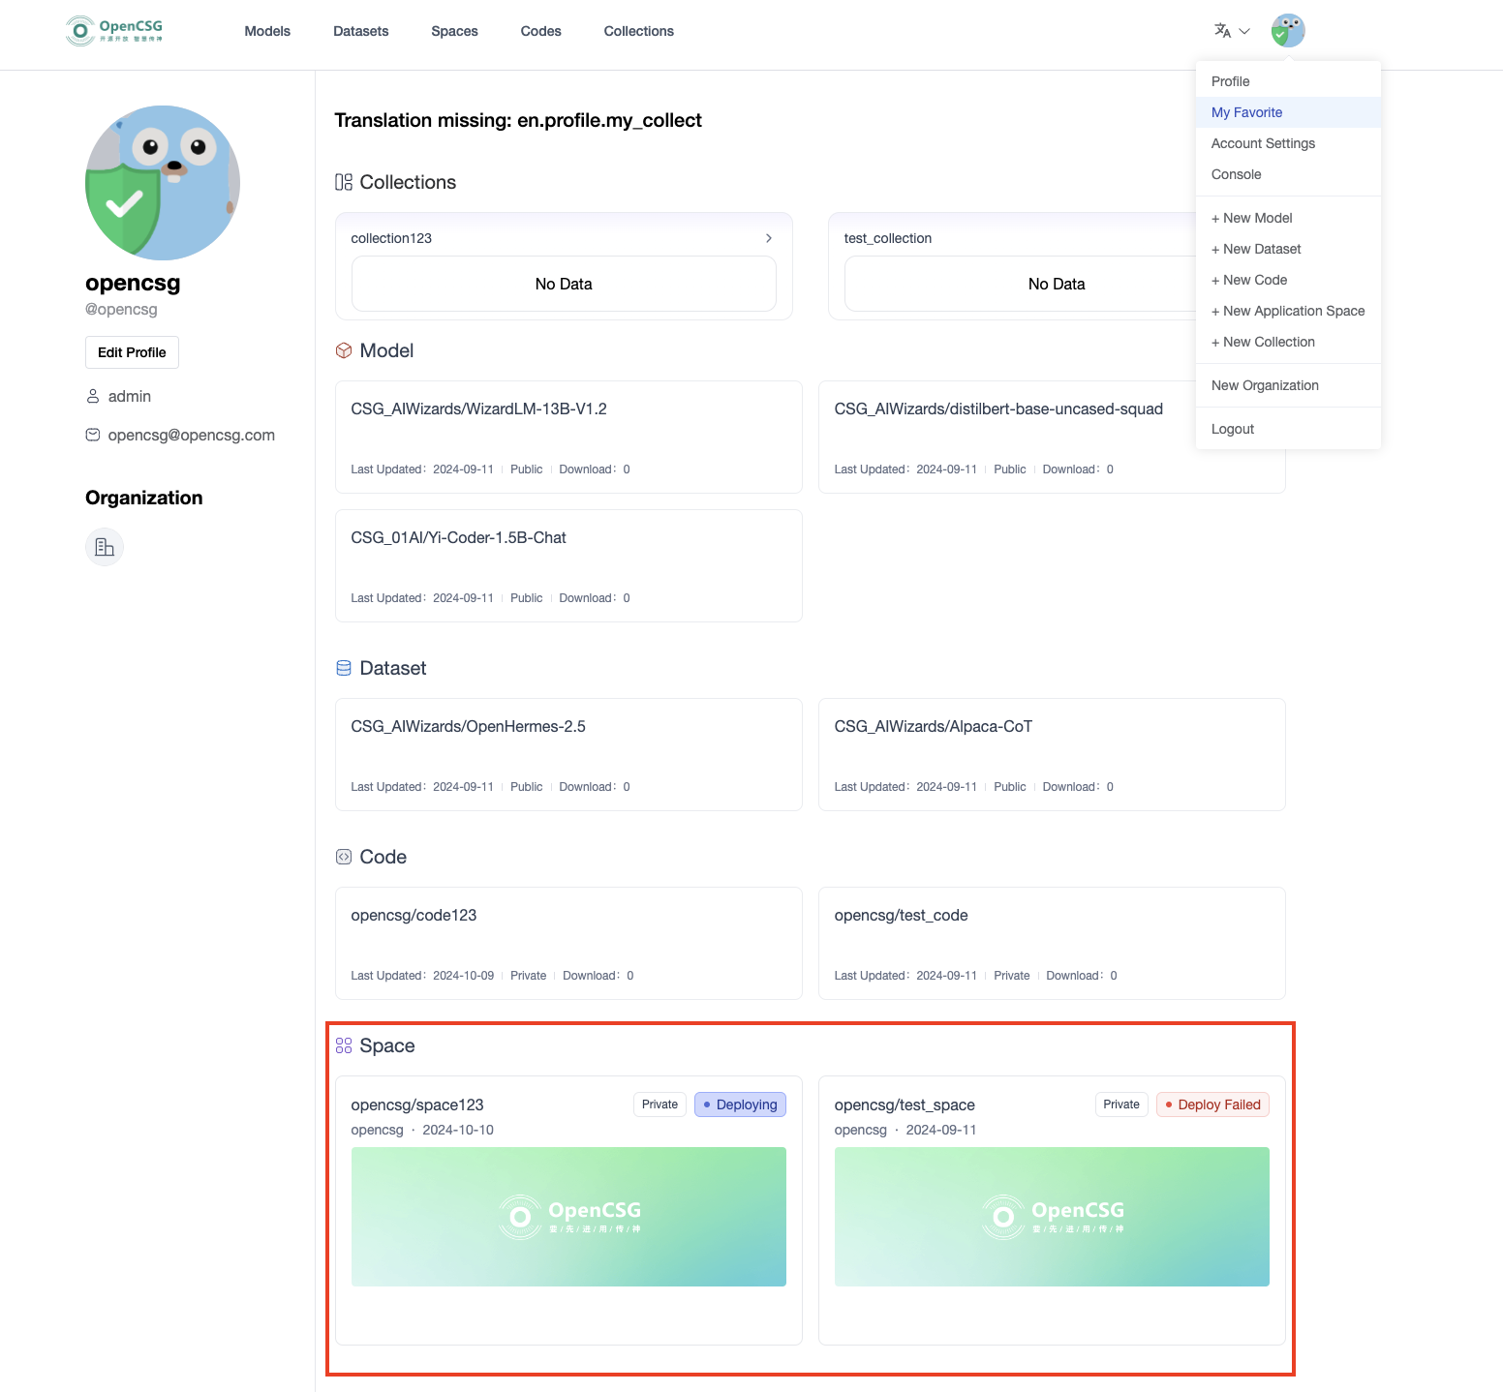Click the Deploy Failed status badge
Image resolution: width=1503 pixels, height=1392 pixels.
(x=1212, y=1105)
